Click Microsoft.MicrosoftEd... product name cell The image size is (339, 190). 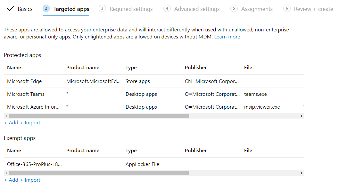(x=93, y=81)
